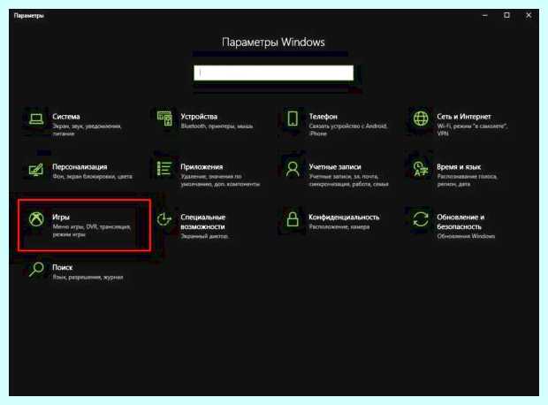Click 'Расположение, камера' description text
The height and width of the screenshot is (405, 548).
339,226
